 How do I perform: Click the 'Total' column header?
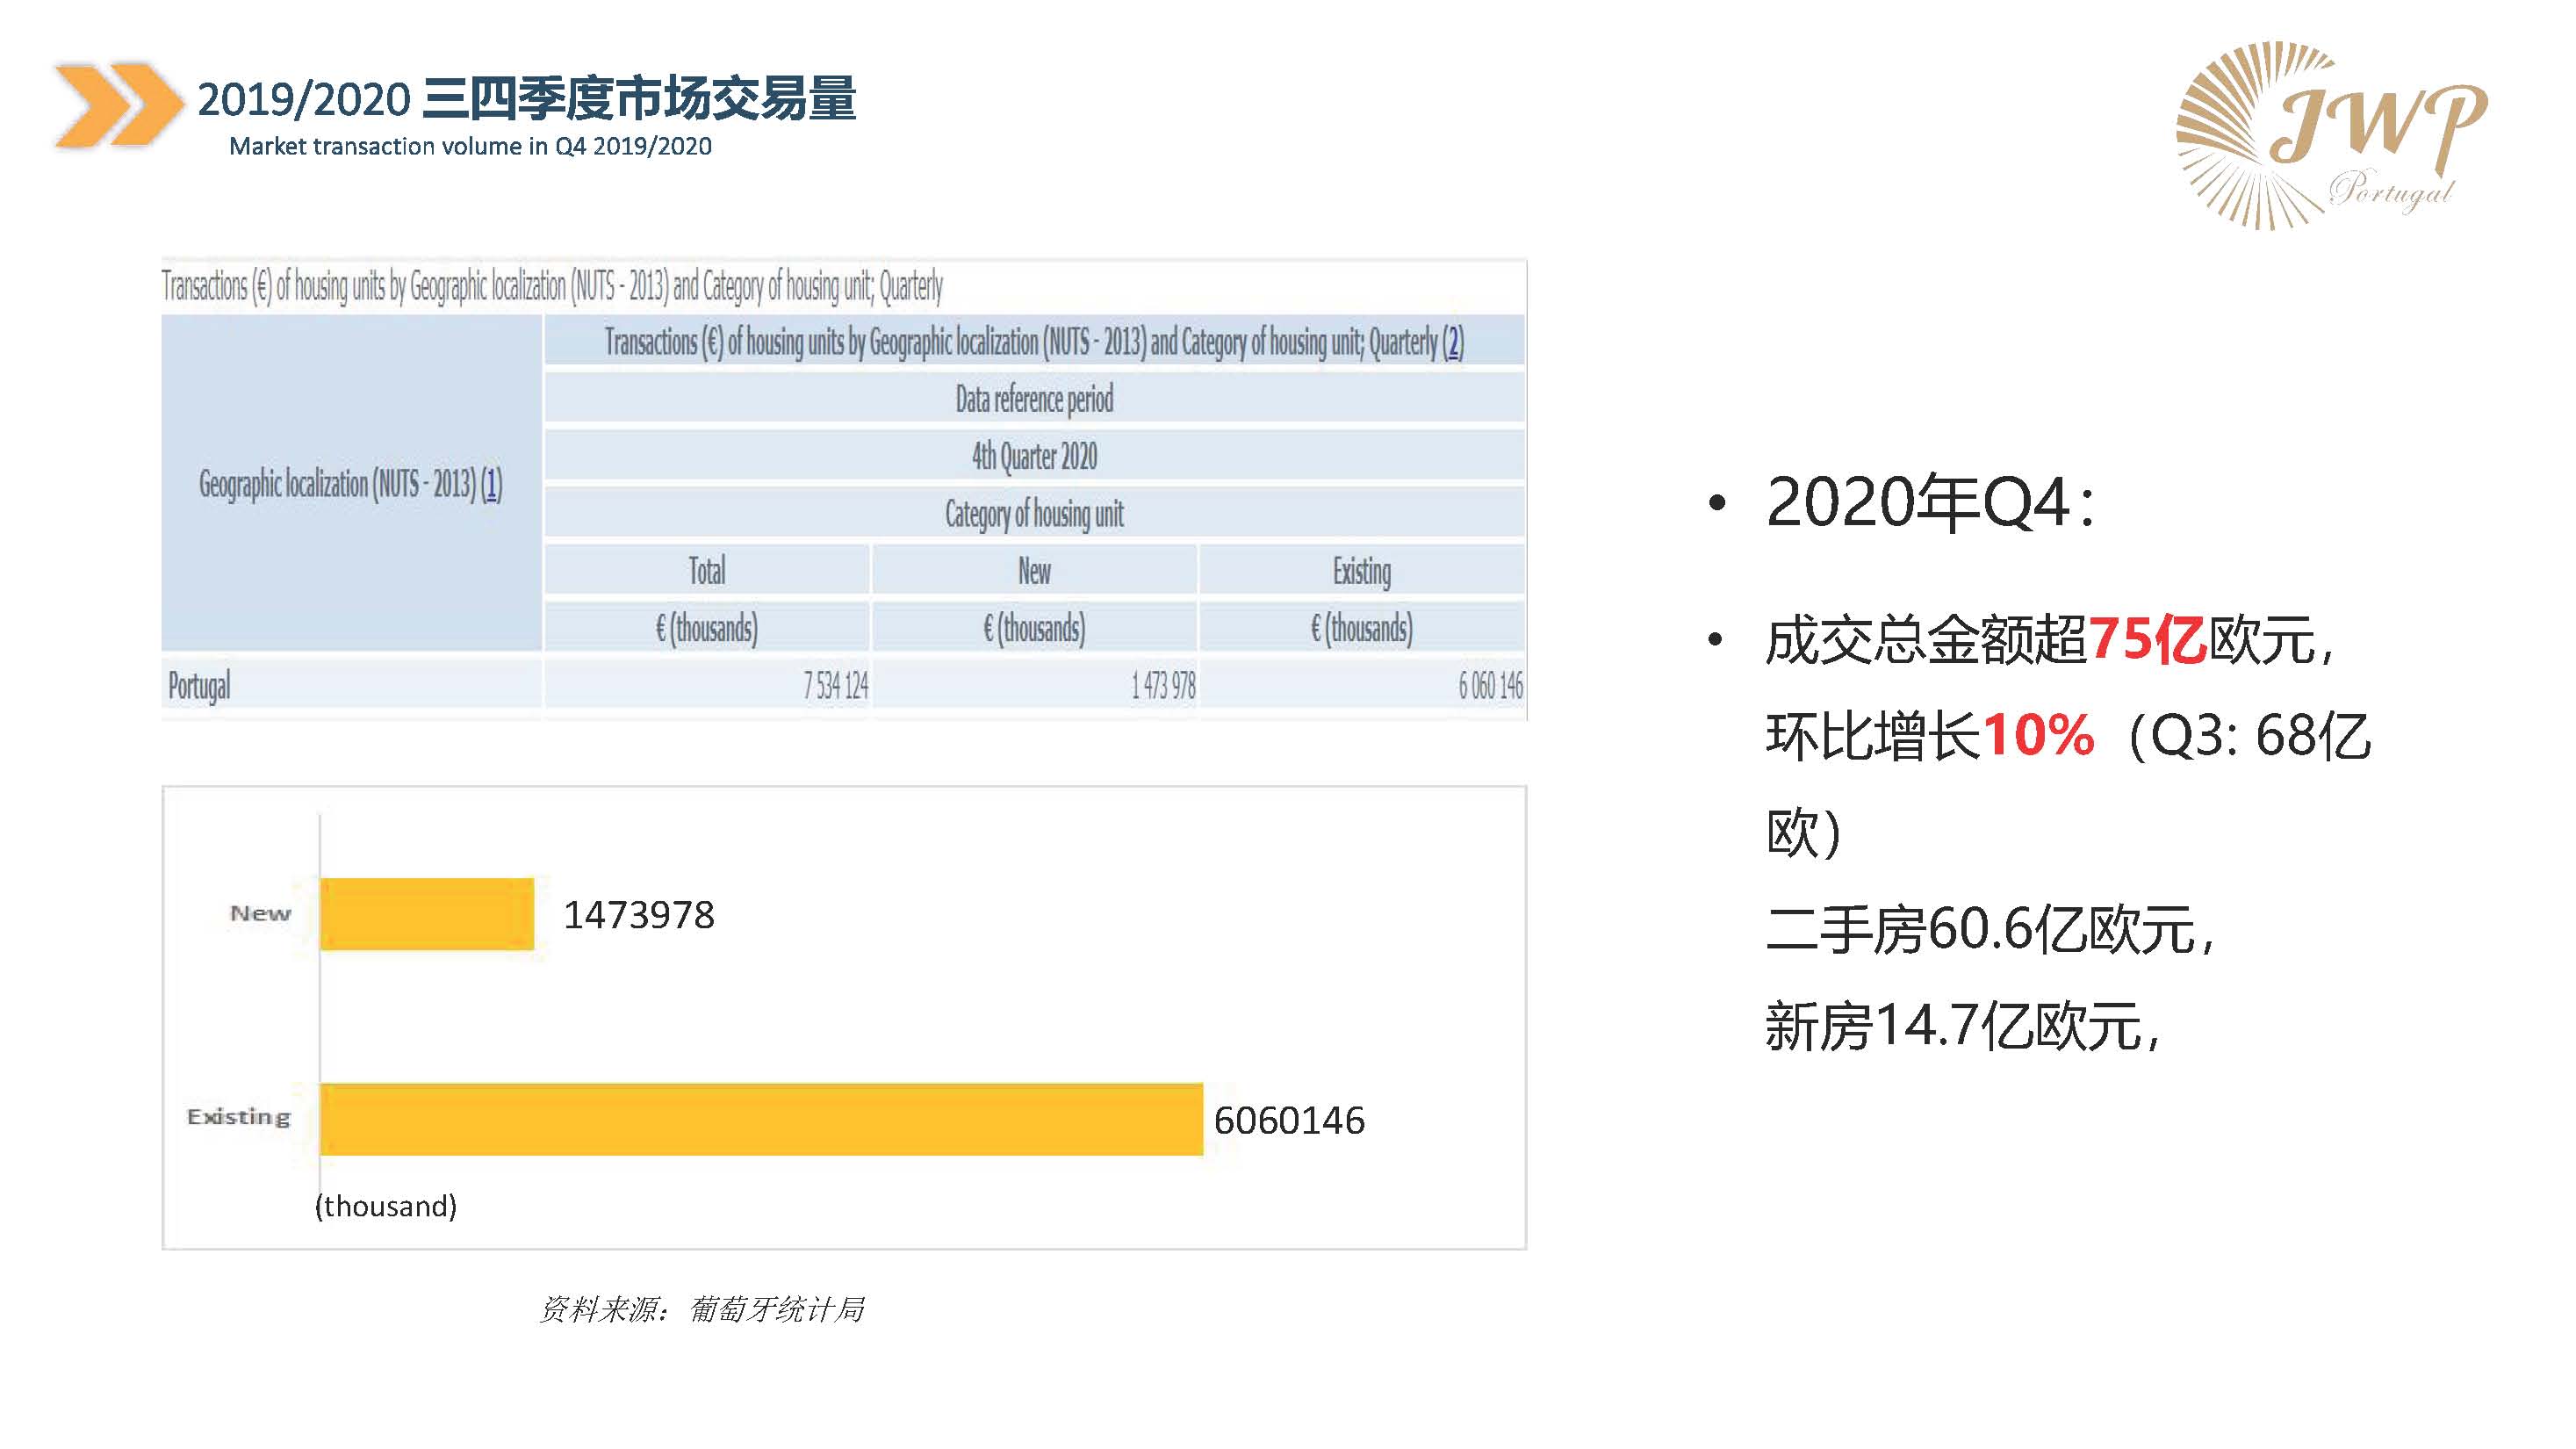707,570
